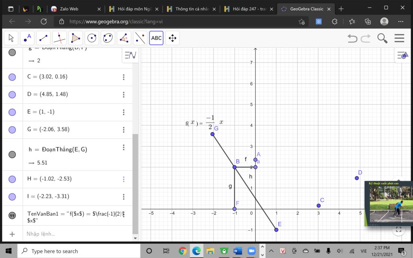This screenshot has width=413, height=258.
Task: Refresh the geogebra.org page
Action: tap(44, 22)
